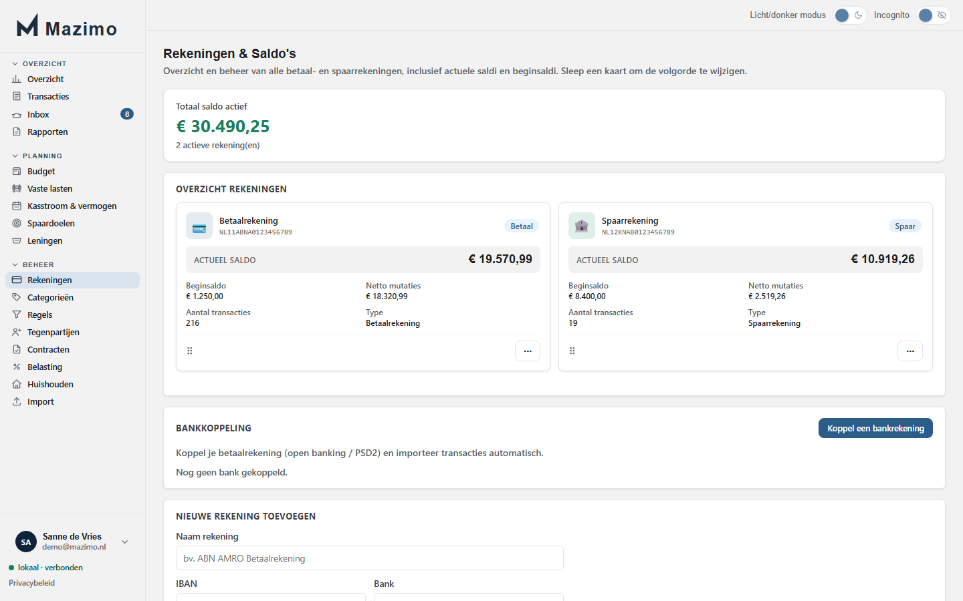Click the Regels funnel icon
This screenshot has width=963, height=601.
tap(17, 315)
